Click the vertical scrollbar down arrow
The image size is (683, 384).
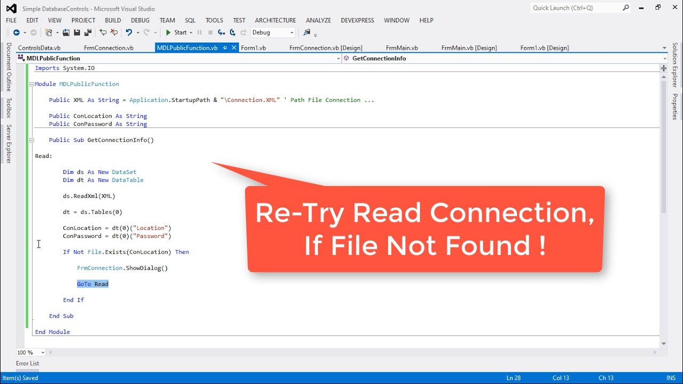(x=664, y=343)
